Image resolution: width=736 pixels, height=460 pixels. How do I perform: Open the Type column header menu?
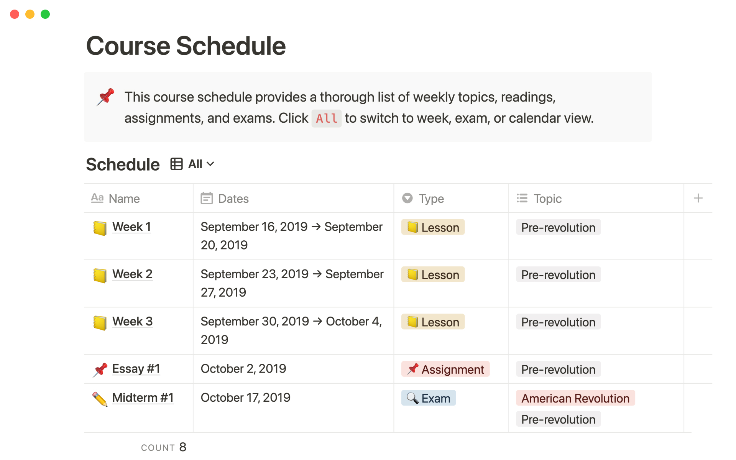pyautogui.click(x=431, y=199)
